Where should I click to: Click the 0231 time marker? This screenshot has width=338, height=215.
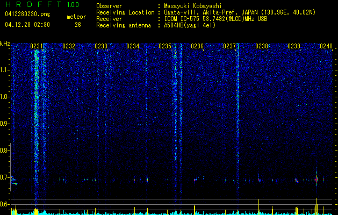37,46
